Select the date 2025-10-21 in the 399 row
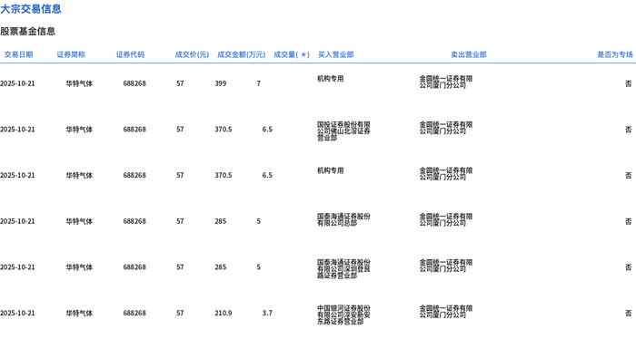Viewport: 636px width, 339px height. coord(17,83)
